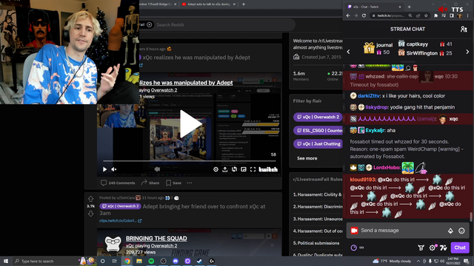Expand rule 5. Political submissions
Viewport: 474px width, 266px height.
click(316, 243)
